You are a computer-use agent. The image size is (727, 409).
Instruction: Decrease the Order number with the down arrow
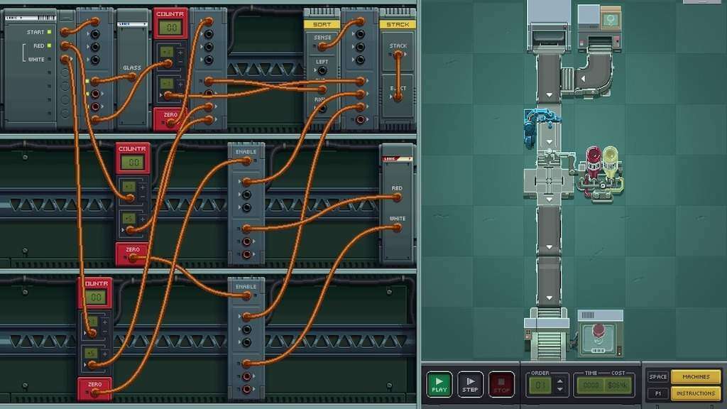560,389
